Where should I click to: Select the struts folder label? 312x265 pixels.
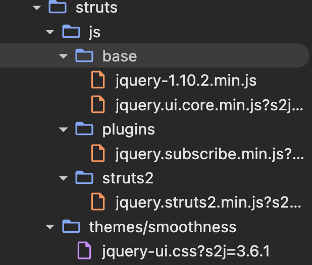click(x=97, y=8)
